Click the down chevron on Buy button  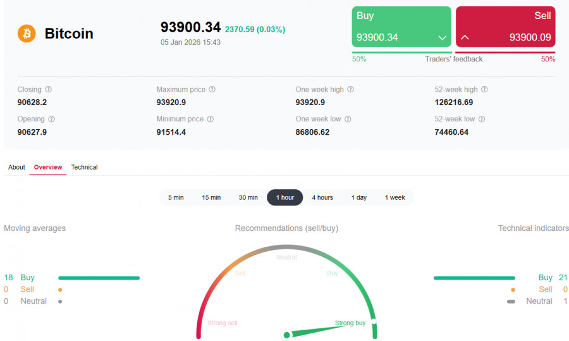pos(442,38)
